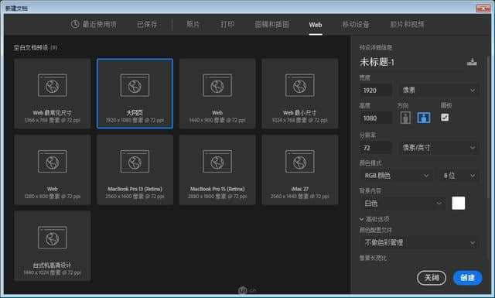This screenshot has height=298, width=495.
Task: Select the Web tab
Action: click(x=316, y=25)
